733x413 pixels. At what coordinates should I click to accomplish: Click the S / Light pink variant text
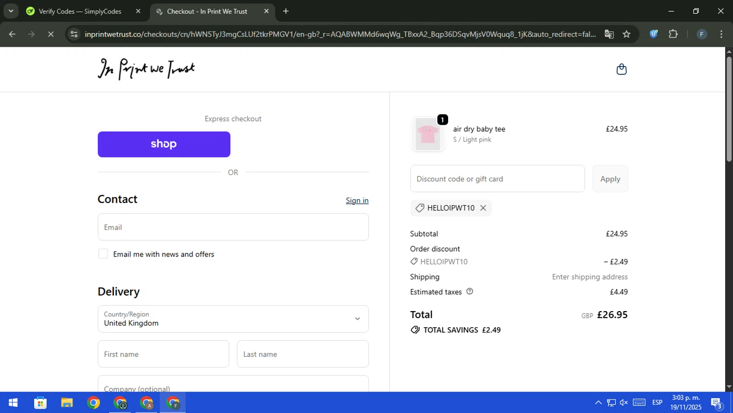(x=472, y=139)
